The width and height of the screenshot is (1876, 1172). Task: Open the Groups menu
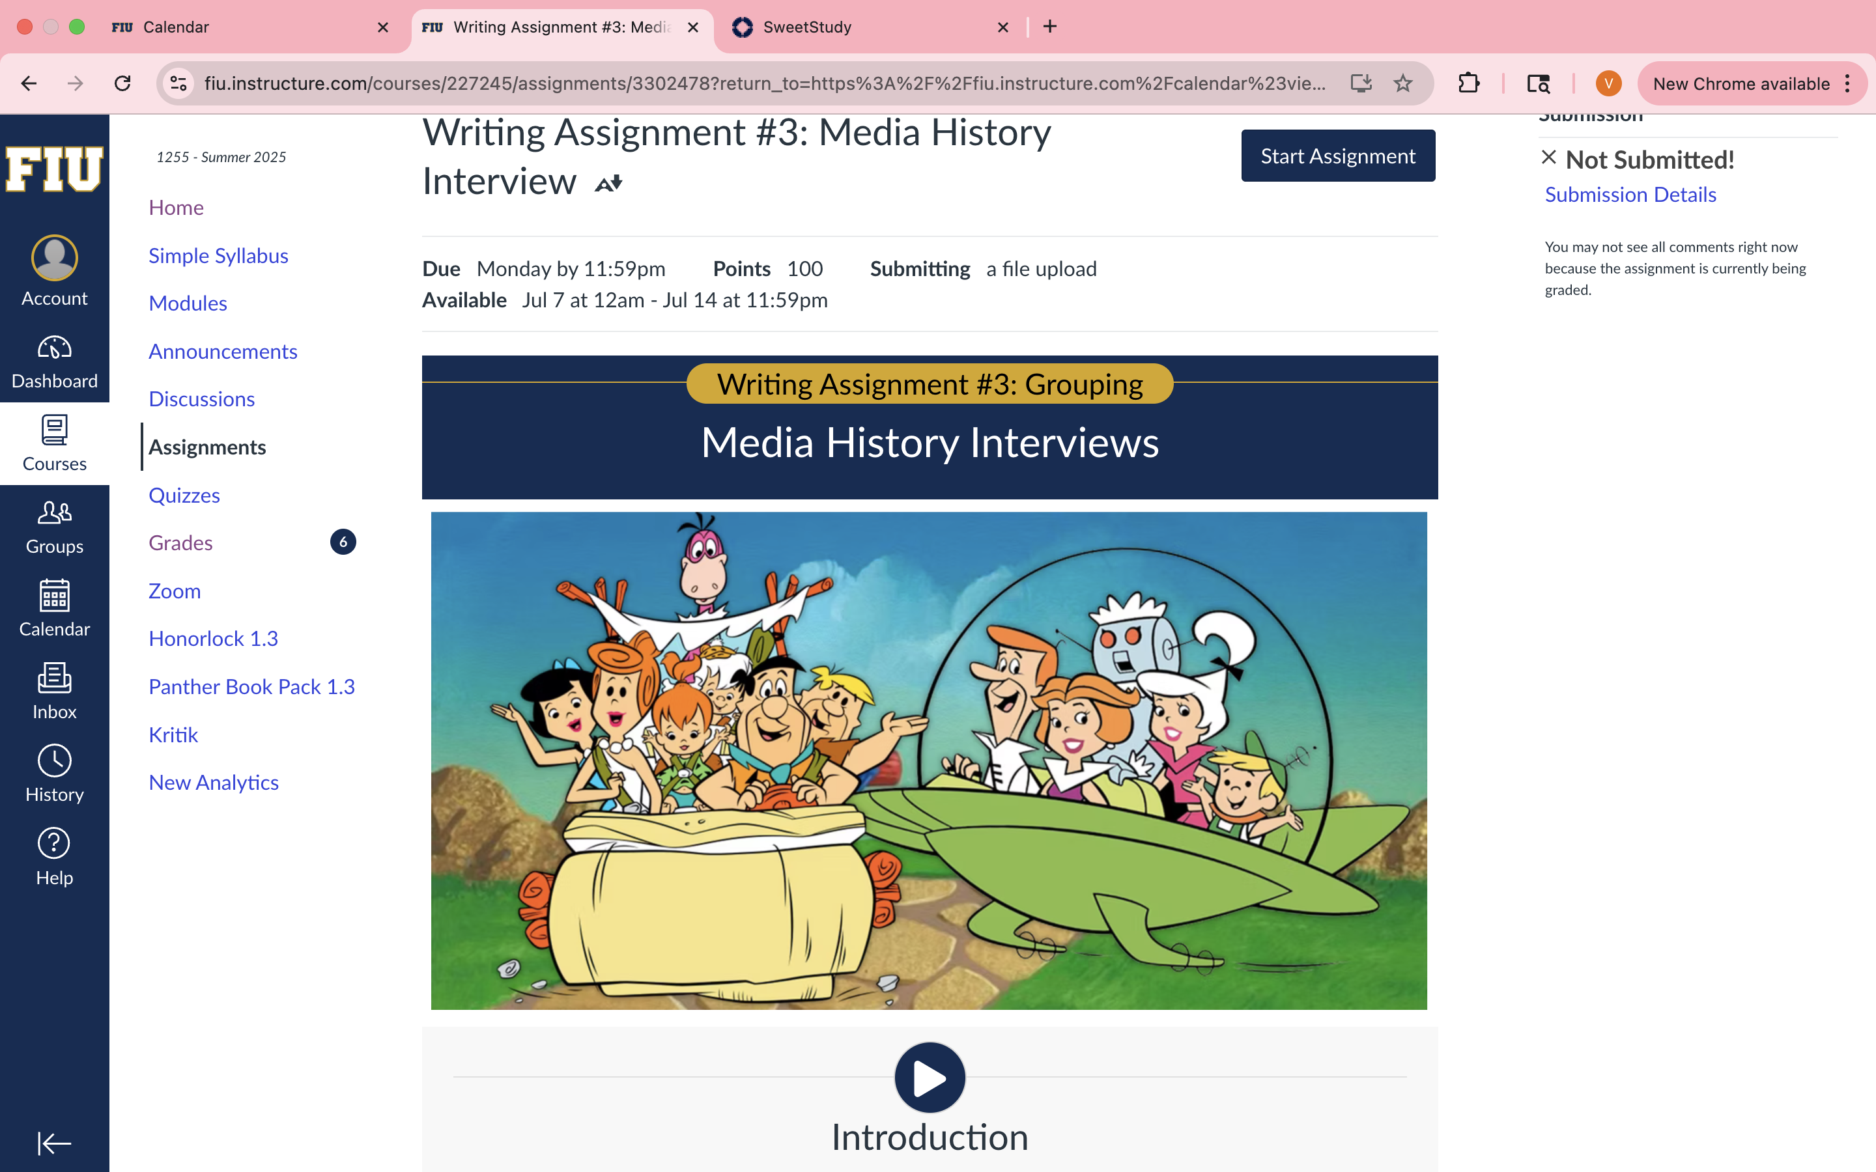coord(54,527)
